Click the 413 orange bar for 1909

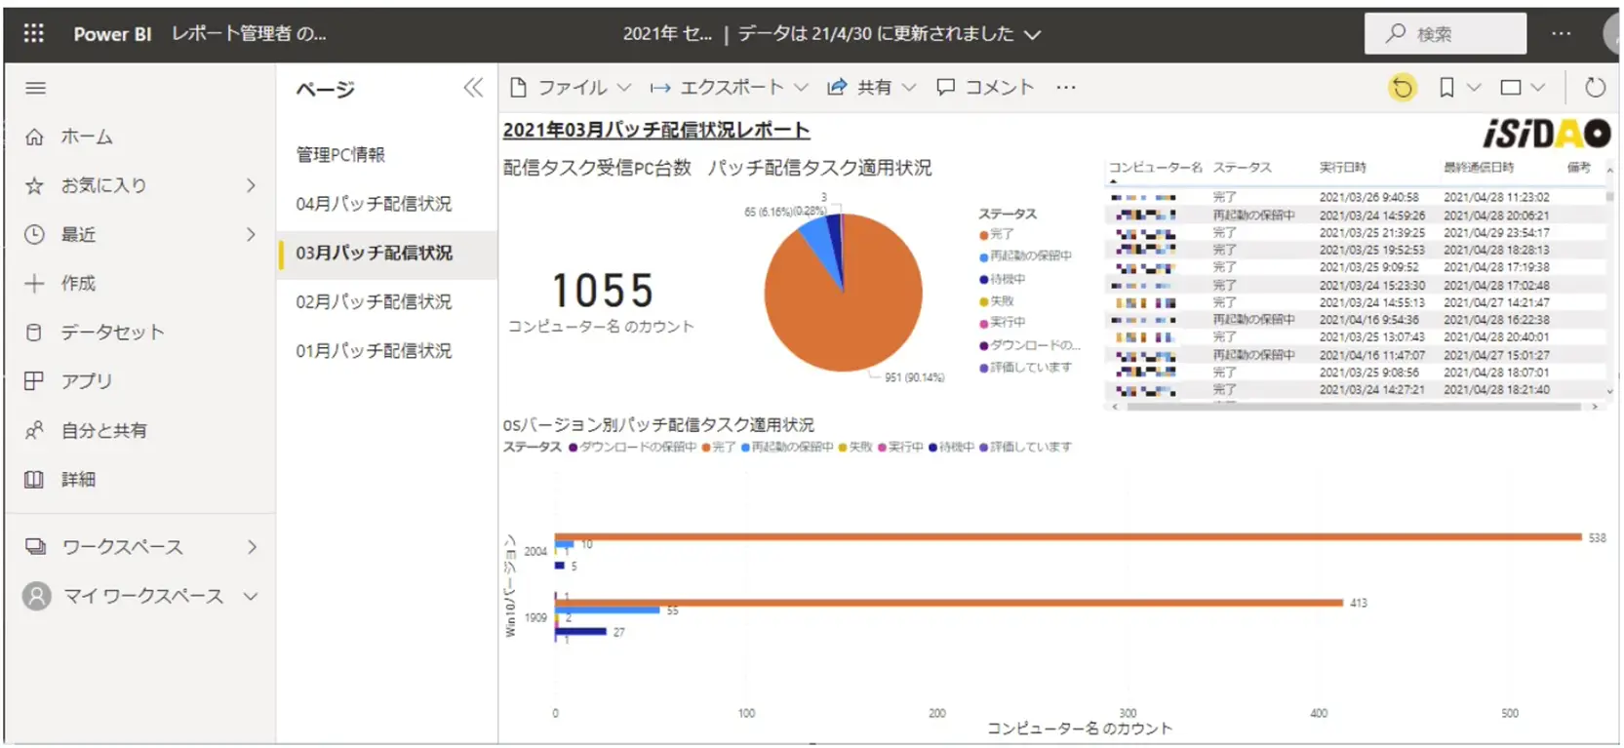click(949, 603)
